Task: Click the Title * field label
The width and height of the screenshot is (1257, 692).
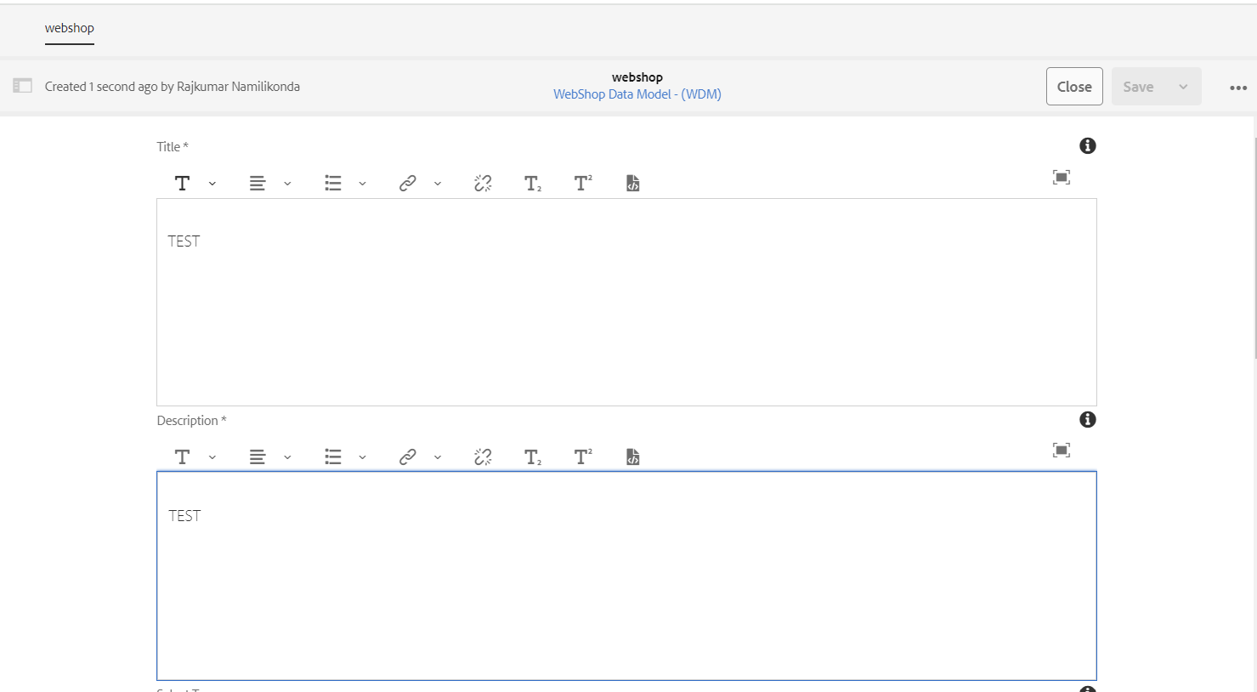Action: point(173,147)
